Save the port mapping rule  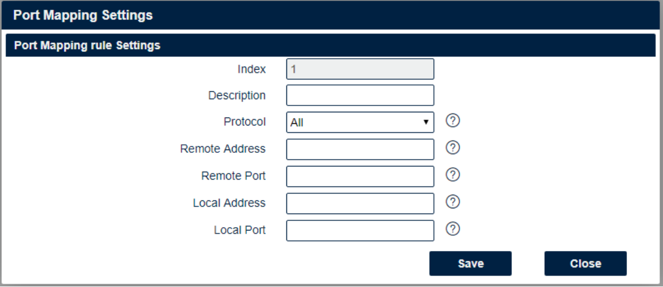coord(470,264)
